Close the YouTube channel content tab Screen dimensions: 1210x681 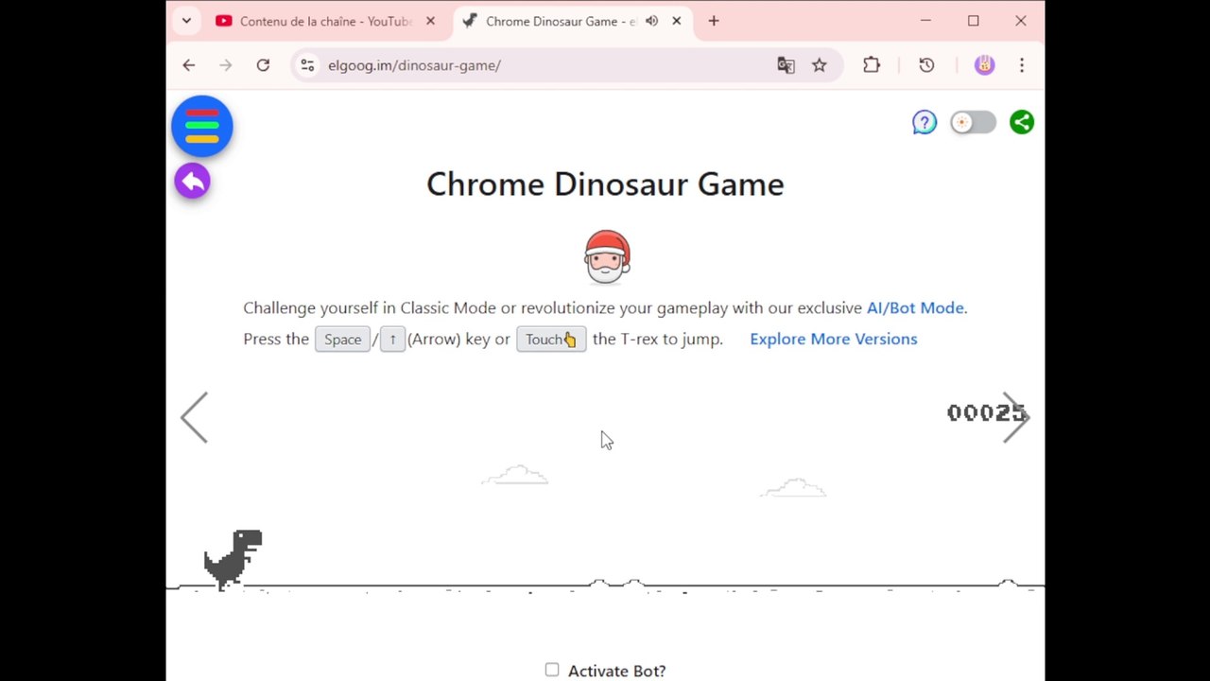point(430,21)
